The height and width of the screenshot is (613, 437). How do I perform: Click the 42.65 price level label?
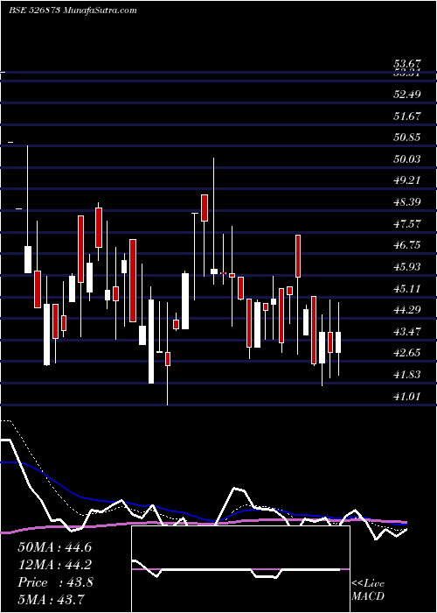click(x=407, y=354)
